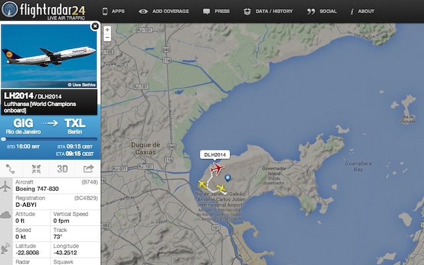This screenshot has width=424, height=265.
Task: Select the yellow aircraft near the airport name
Action: [221, 188]
